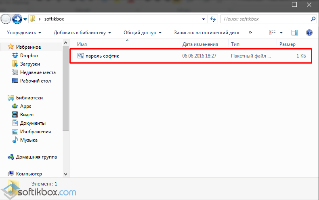Open the view options dropdown arrow

click(281, 33)
